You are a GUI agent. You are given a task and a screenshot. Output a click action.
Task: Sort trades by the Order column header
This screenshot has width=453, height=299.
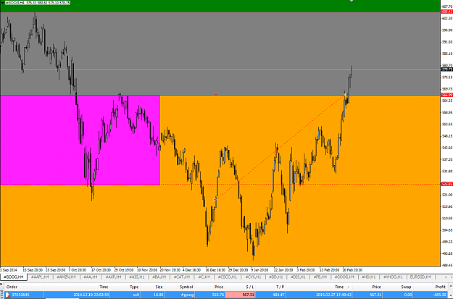[x=12, y=287]
